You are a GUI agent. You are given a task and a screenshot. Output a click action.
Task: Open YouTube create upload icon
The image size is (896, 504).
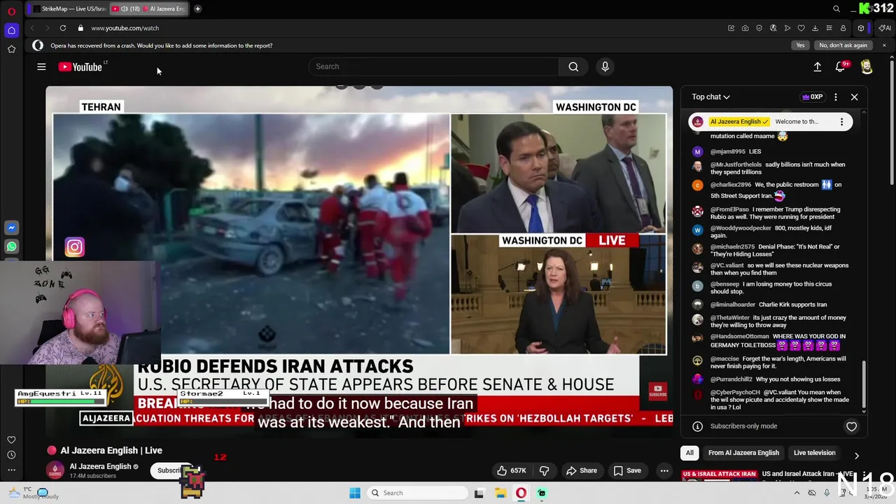(817, 66)
